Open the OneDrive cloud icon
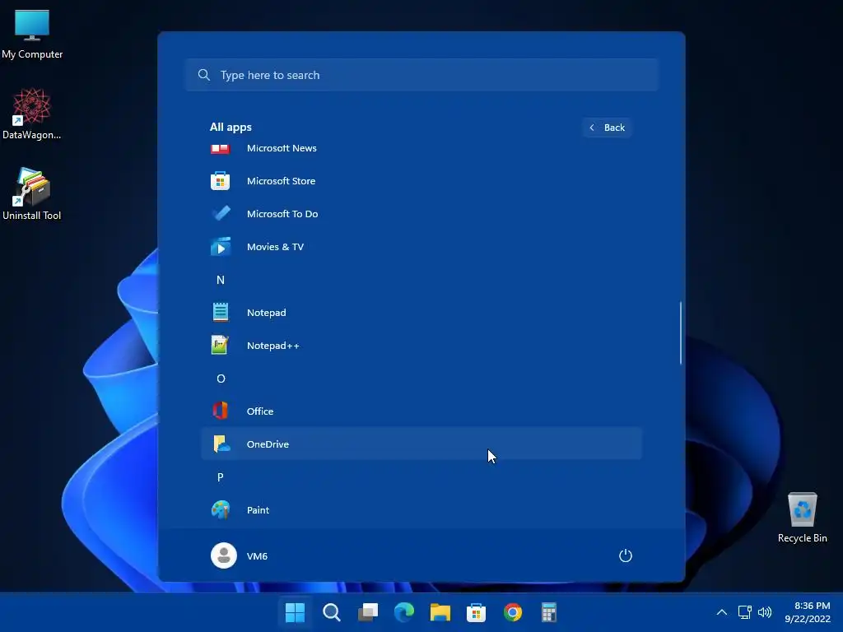843x632 pixels. (x=221, y=444)
